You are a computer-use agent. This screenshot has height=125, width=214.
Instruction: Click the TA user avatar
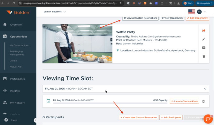(199, 12)
